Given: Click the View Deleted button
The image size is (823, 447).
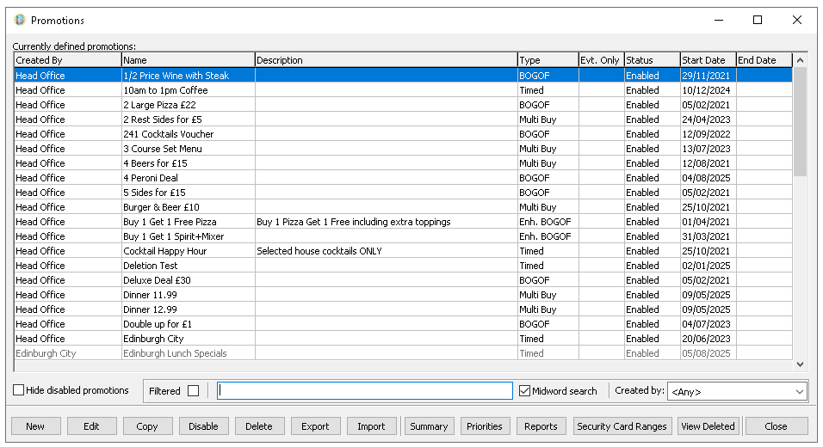Looking at the screenshot, I should (x=708, y=426).
